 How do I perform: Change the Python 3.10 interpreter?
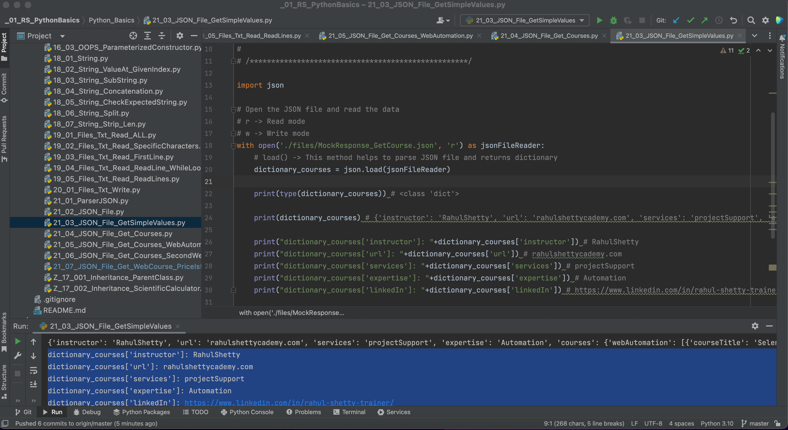coord(717,423)
